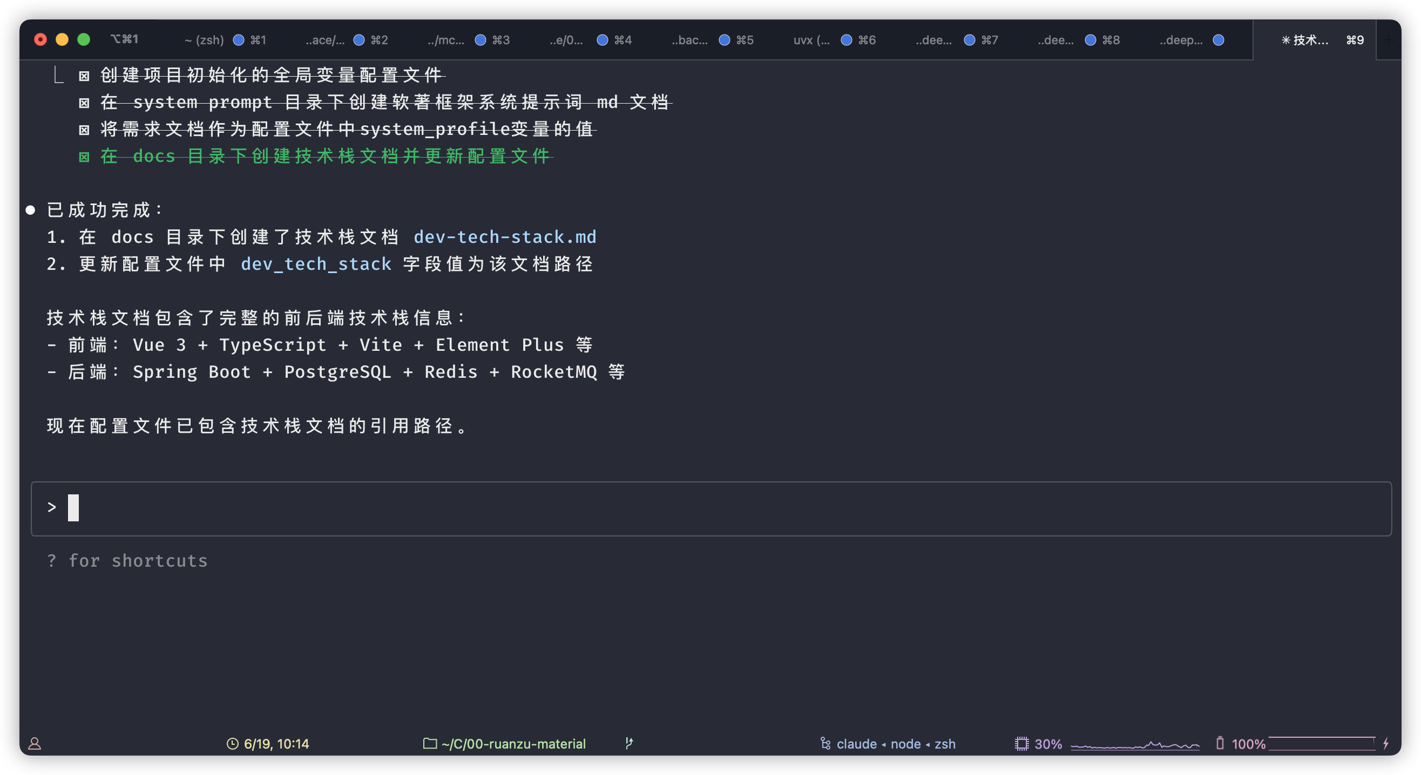
Task: Click the CPU usage sparkline graph
Action: click(1135, 745)
